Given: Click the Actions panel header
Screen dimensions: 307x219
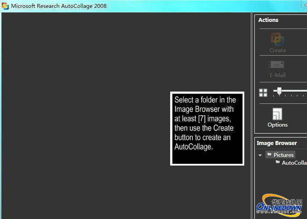Looking at the screenshot, I should tap(268, 20).
